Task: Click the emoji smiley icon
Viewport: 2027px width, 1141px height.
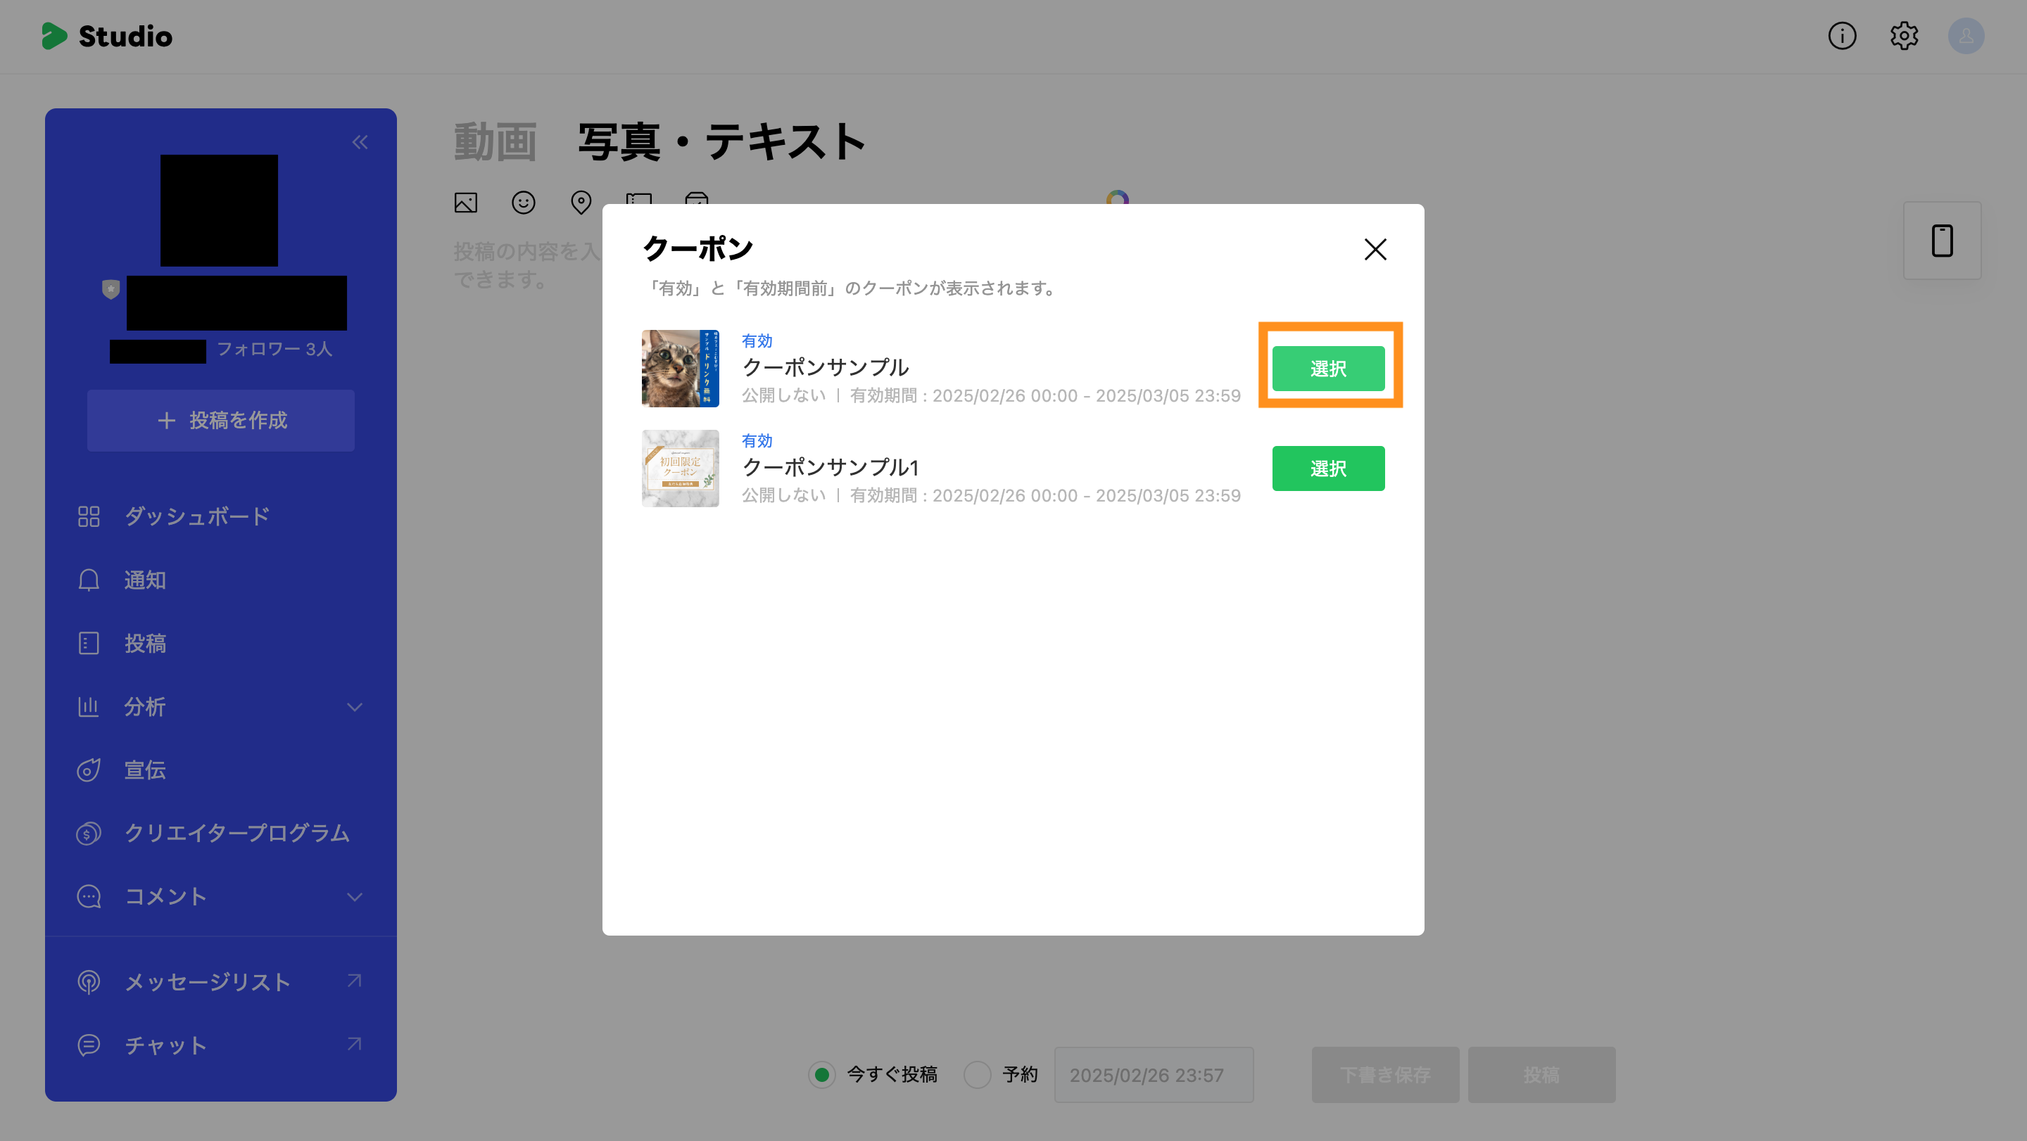Action: [x=523, y=203]
